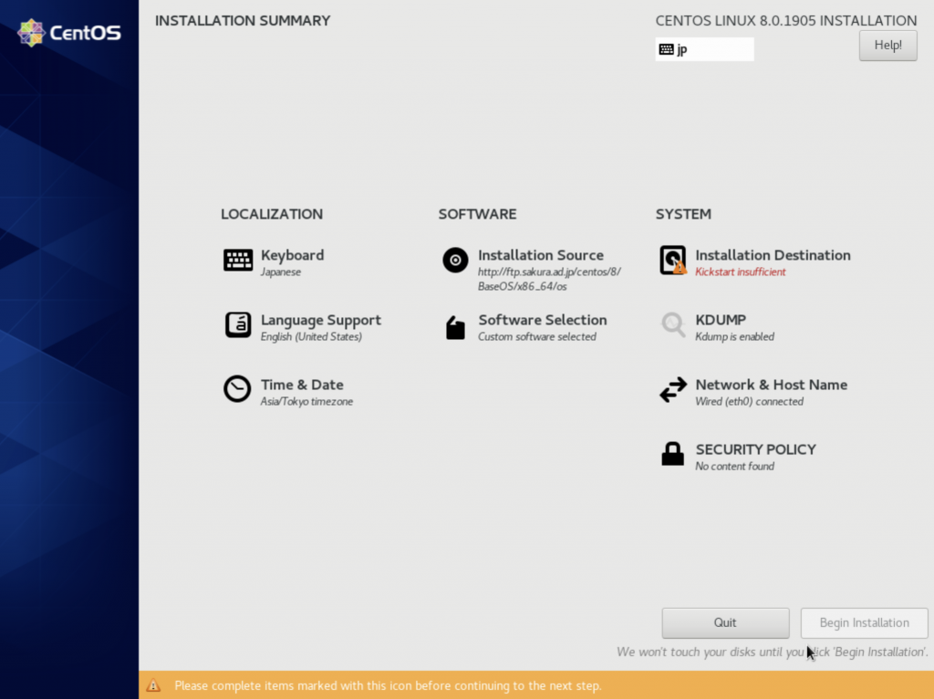Click the 'Japanese' keyboard status text
Screen dimensions: 934x699
tap(281, 272)
